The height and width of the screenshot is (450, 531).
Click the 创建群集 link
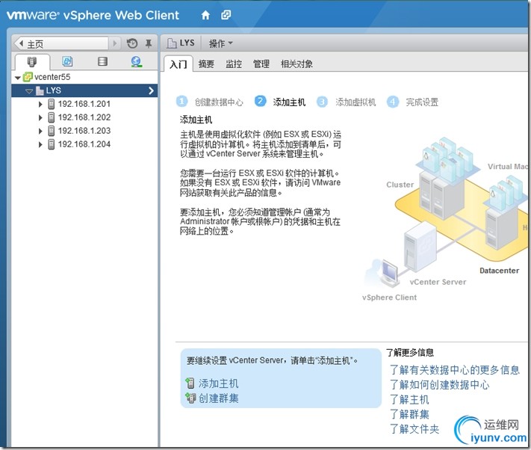pyautogui.click(x=218, y=398)
